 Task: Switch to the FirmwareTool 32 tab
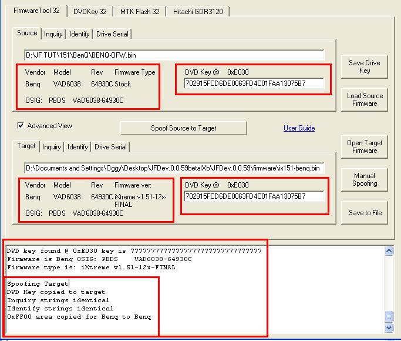[x=36, y=11]
